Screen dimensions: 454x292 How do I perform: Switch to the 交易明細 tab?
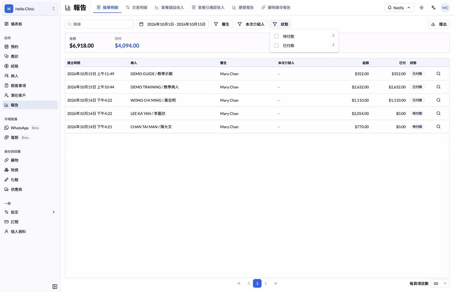pos(136,8)
